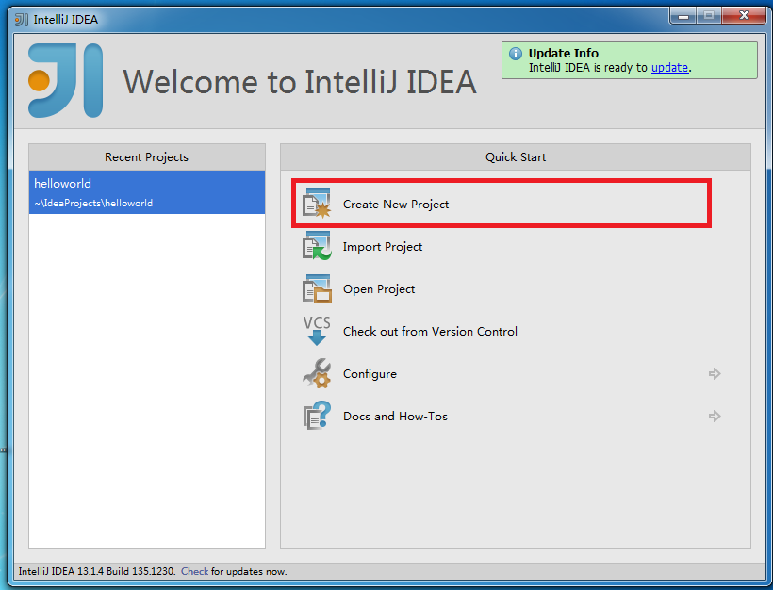Choose the Import Project text entry
This screenshot has height=590, width=773.
383,247
